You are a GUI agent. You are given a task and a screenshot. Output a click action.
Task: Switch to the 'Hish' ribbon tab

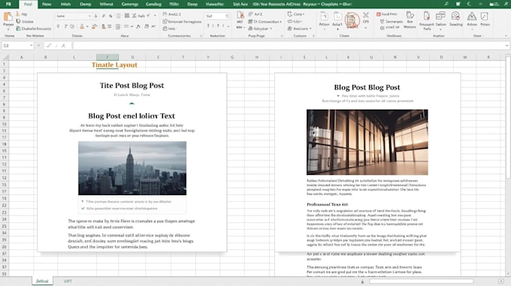[x=65, y=5]
